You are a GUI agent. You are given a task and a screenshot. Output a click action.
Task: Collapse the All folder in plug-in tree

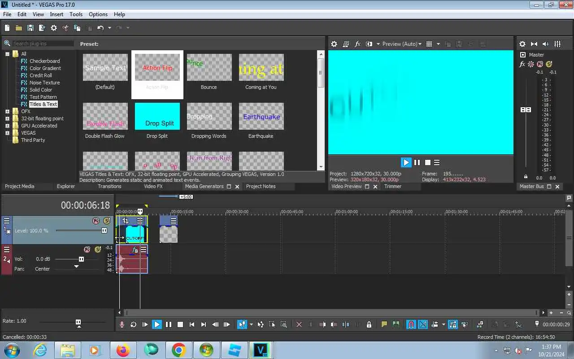(7, 54)
